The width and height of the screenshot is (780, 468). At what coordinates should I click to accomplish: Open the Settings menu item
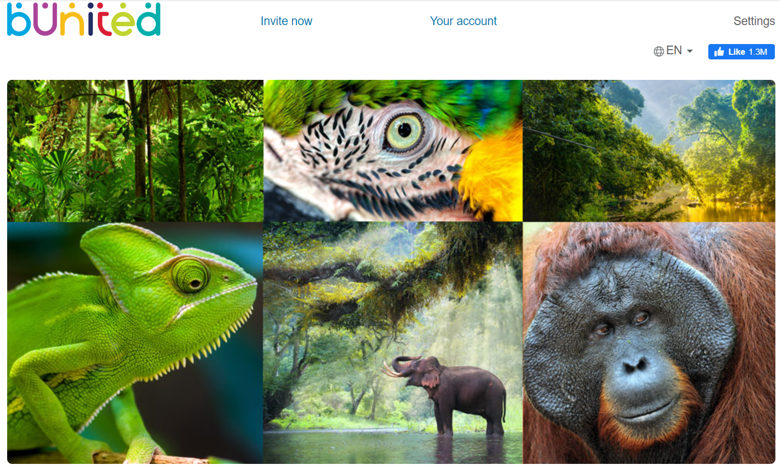pos(754,21)
